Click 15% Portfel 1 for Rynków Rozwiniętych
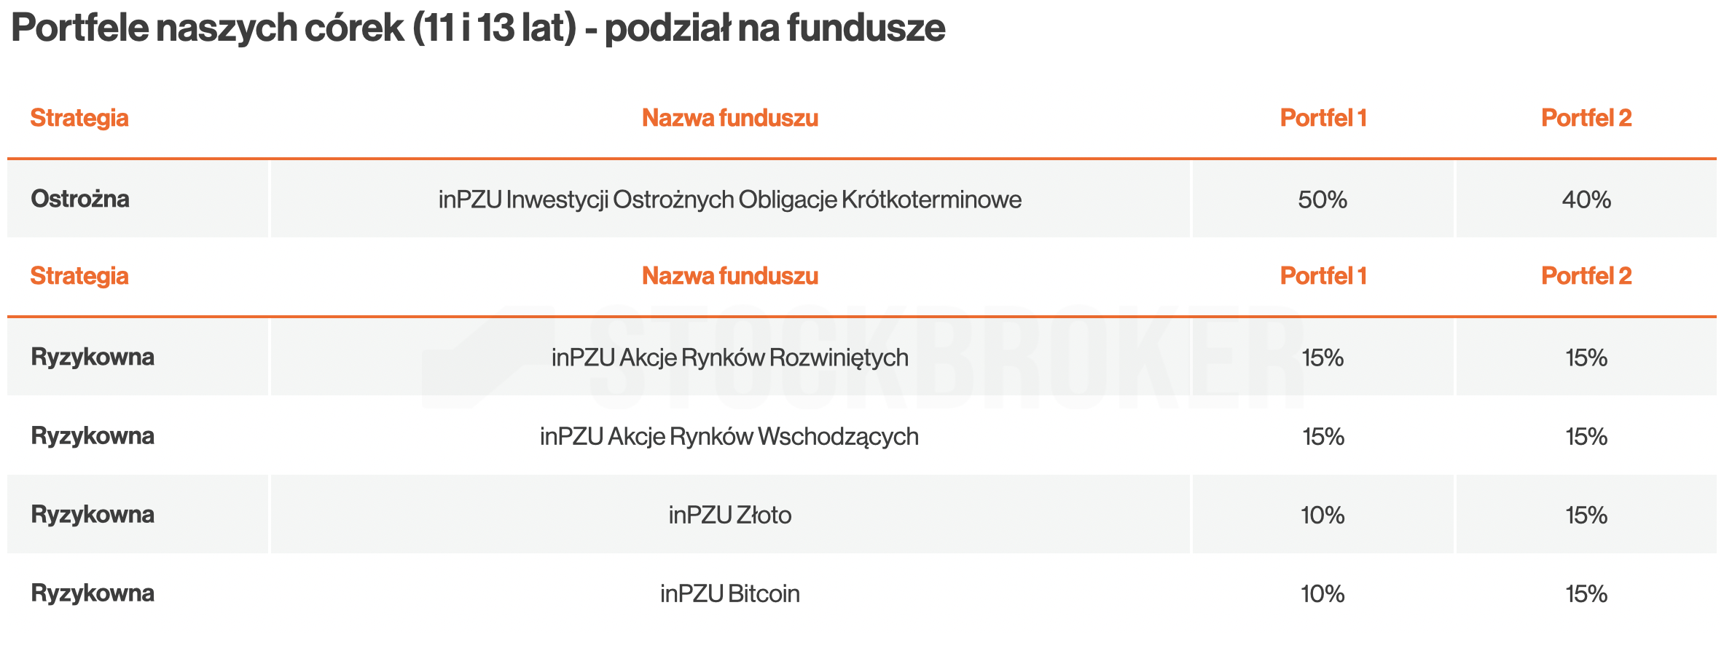This screenshot has width=1724, height=648. (1323, 357)
